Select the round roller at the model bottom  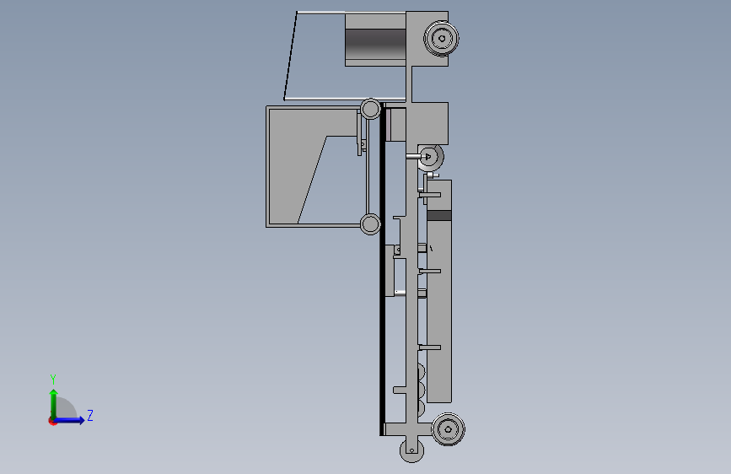[x=411, y=450]
